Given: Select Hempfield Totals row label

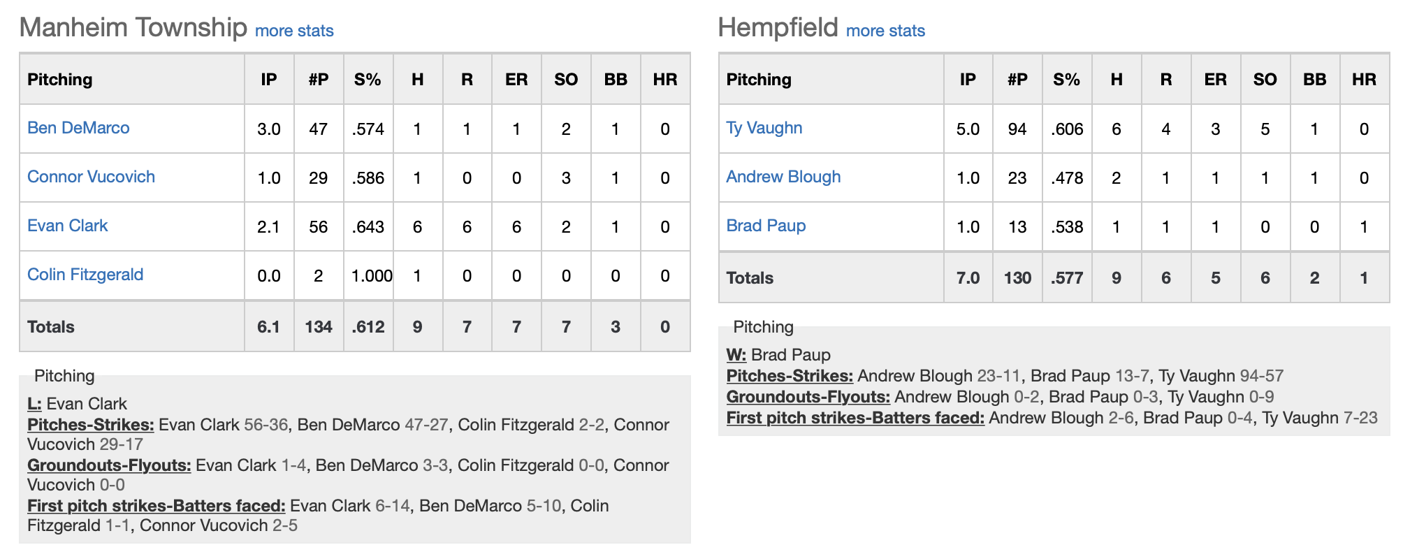Looking at the screenshot, I should click(x=750, y=278).
